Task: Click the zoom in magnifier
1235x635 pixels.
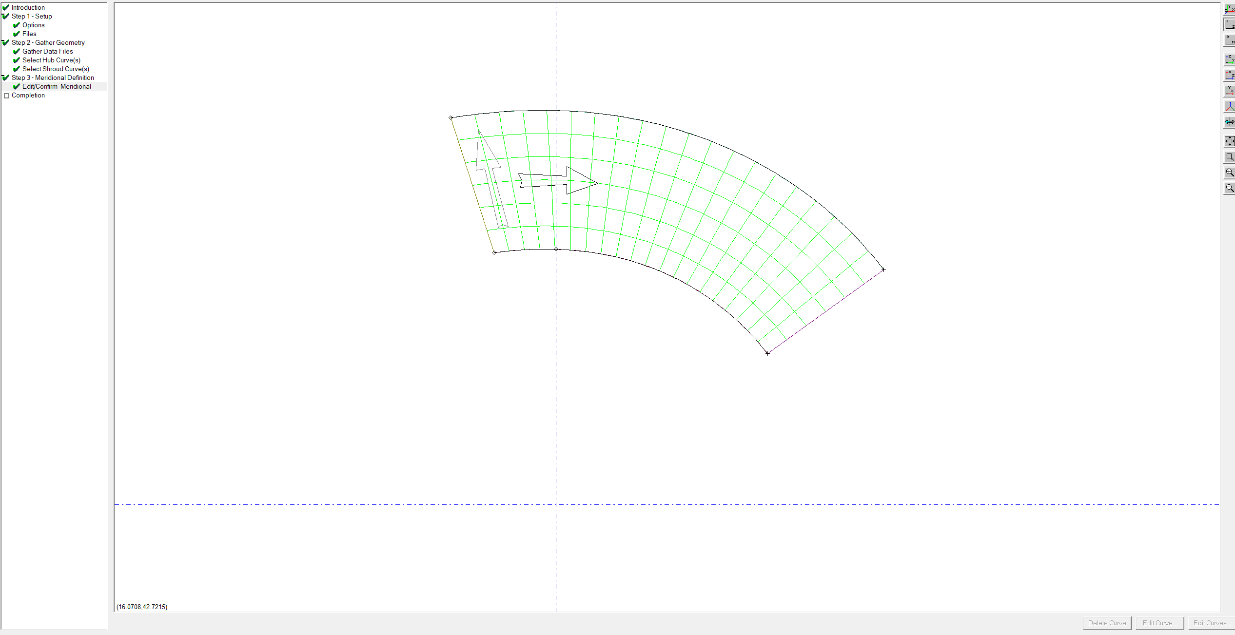Action: pyautogui.click(x=1229, y=173)
